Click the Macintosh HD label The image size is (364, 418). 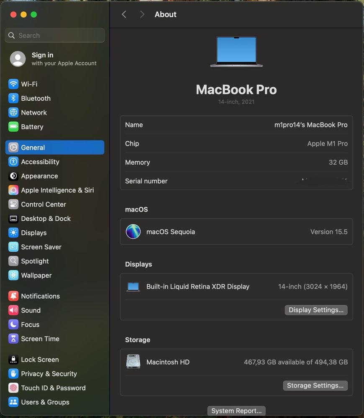(168, 362)
